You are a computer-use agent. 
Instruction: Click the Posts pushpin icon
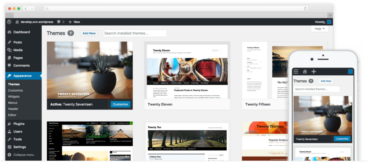click(x=10, y=42)
